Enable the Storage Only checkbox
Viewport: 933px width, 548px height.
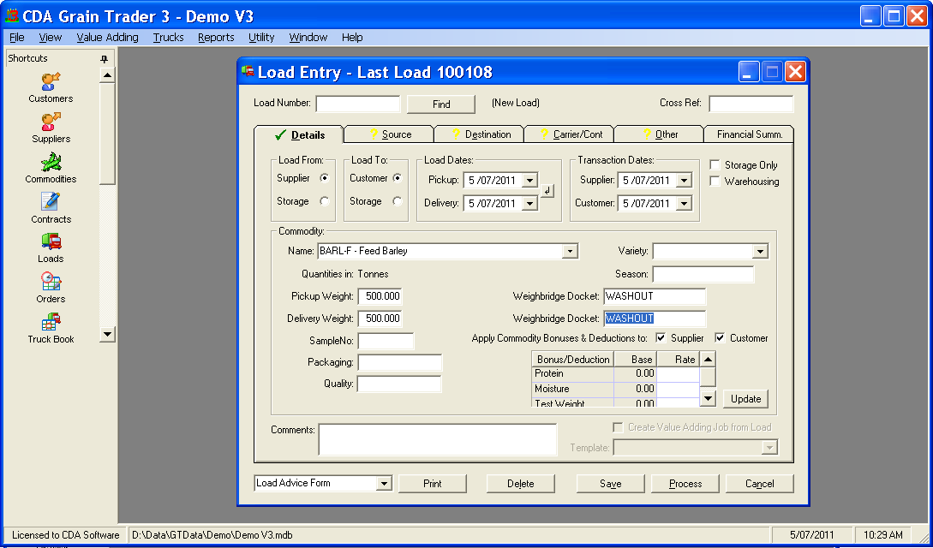point(715,165)
